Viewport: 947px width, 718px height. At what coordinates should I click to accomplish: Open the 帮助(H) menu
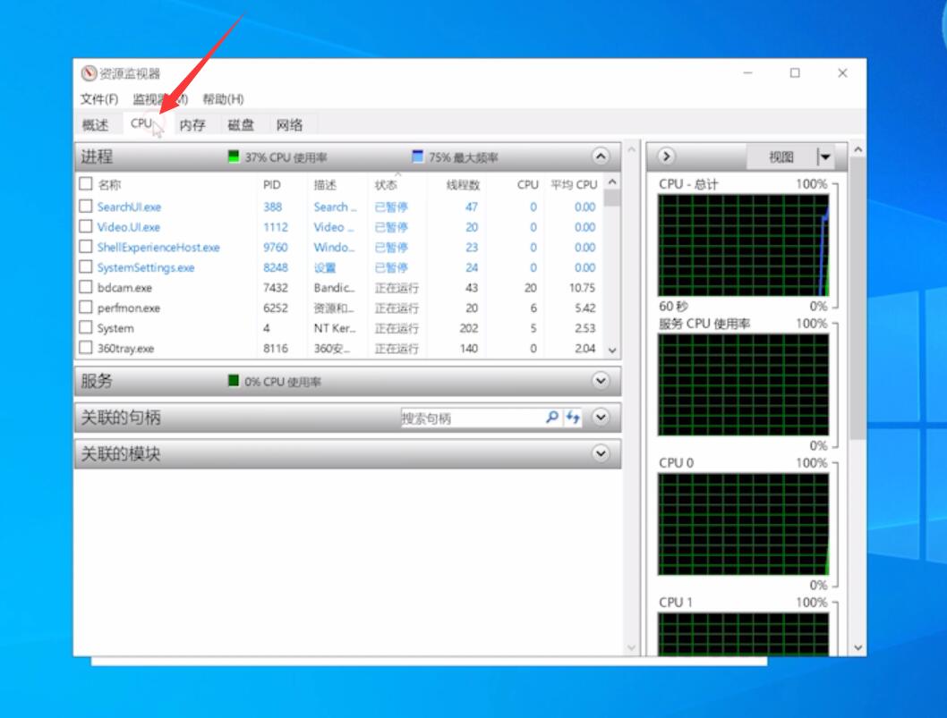(223, 99)
